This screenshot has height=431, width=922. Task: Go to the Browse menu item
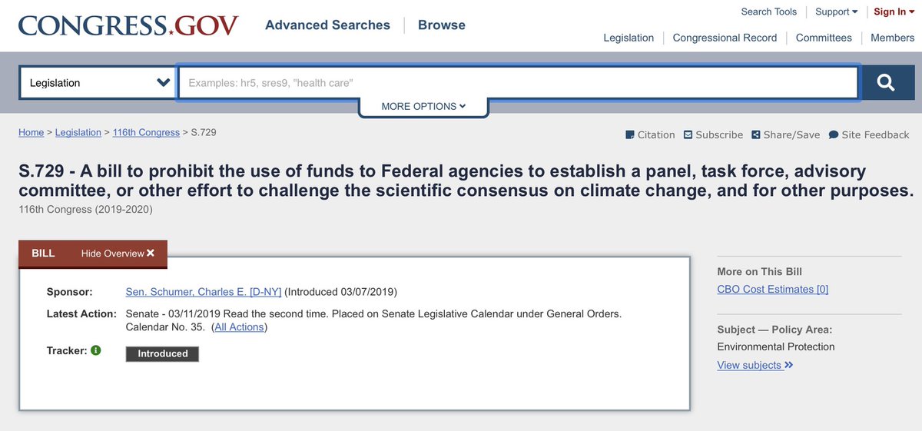pyautogui.click(x=442, y=25)
